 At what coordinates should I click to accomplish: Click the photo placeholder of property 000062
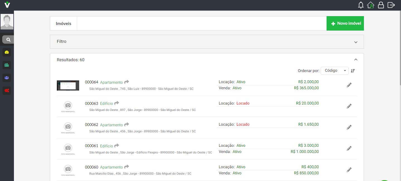[x=68, y=128]
